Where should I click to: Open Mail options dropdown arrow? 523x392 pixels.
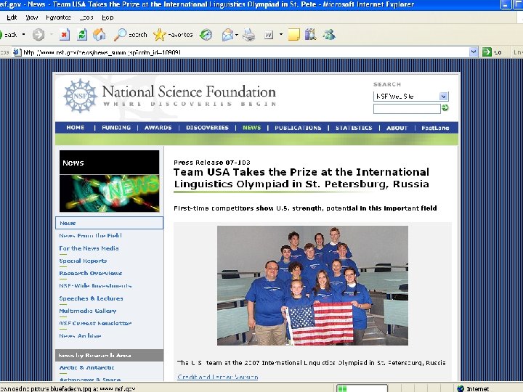coord(237,35)
